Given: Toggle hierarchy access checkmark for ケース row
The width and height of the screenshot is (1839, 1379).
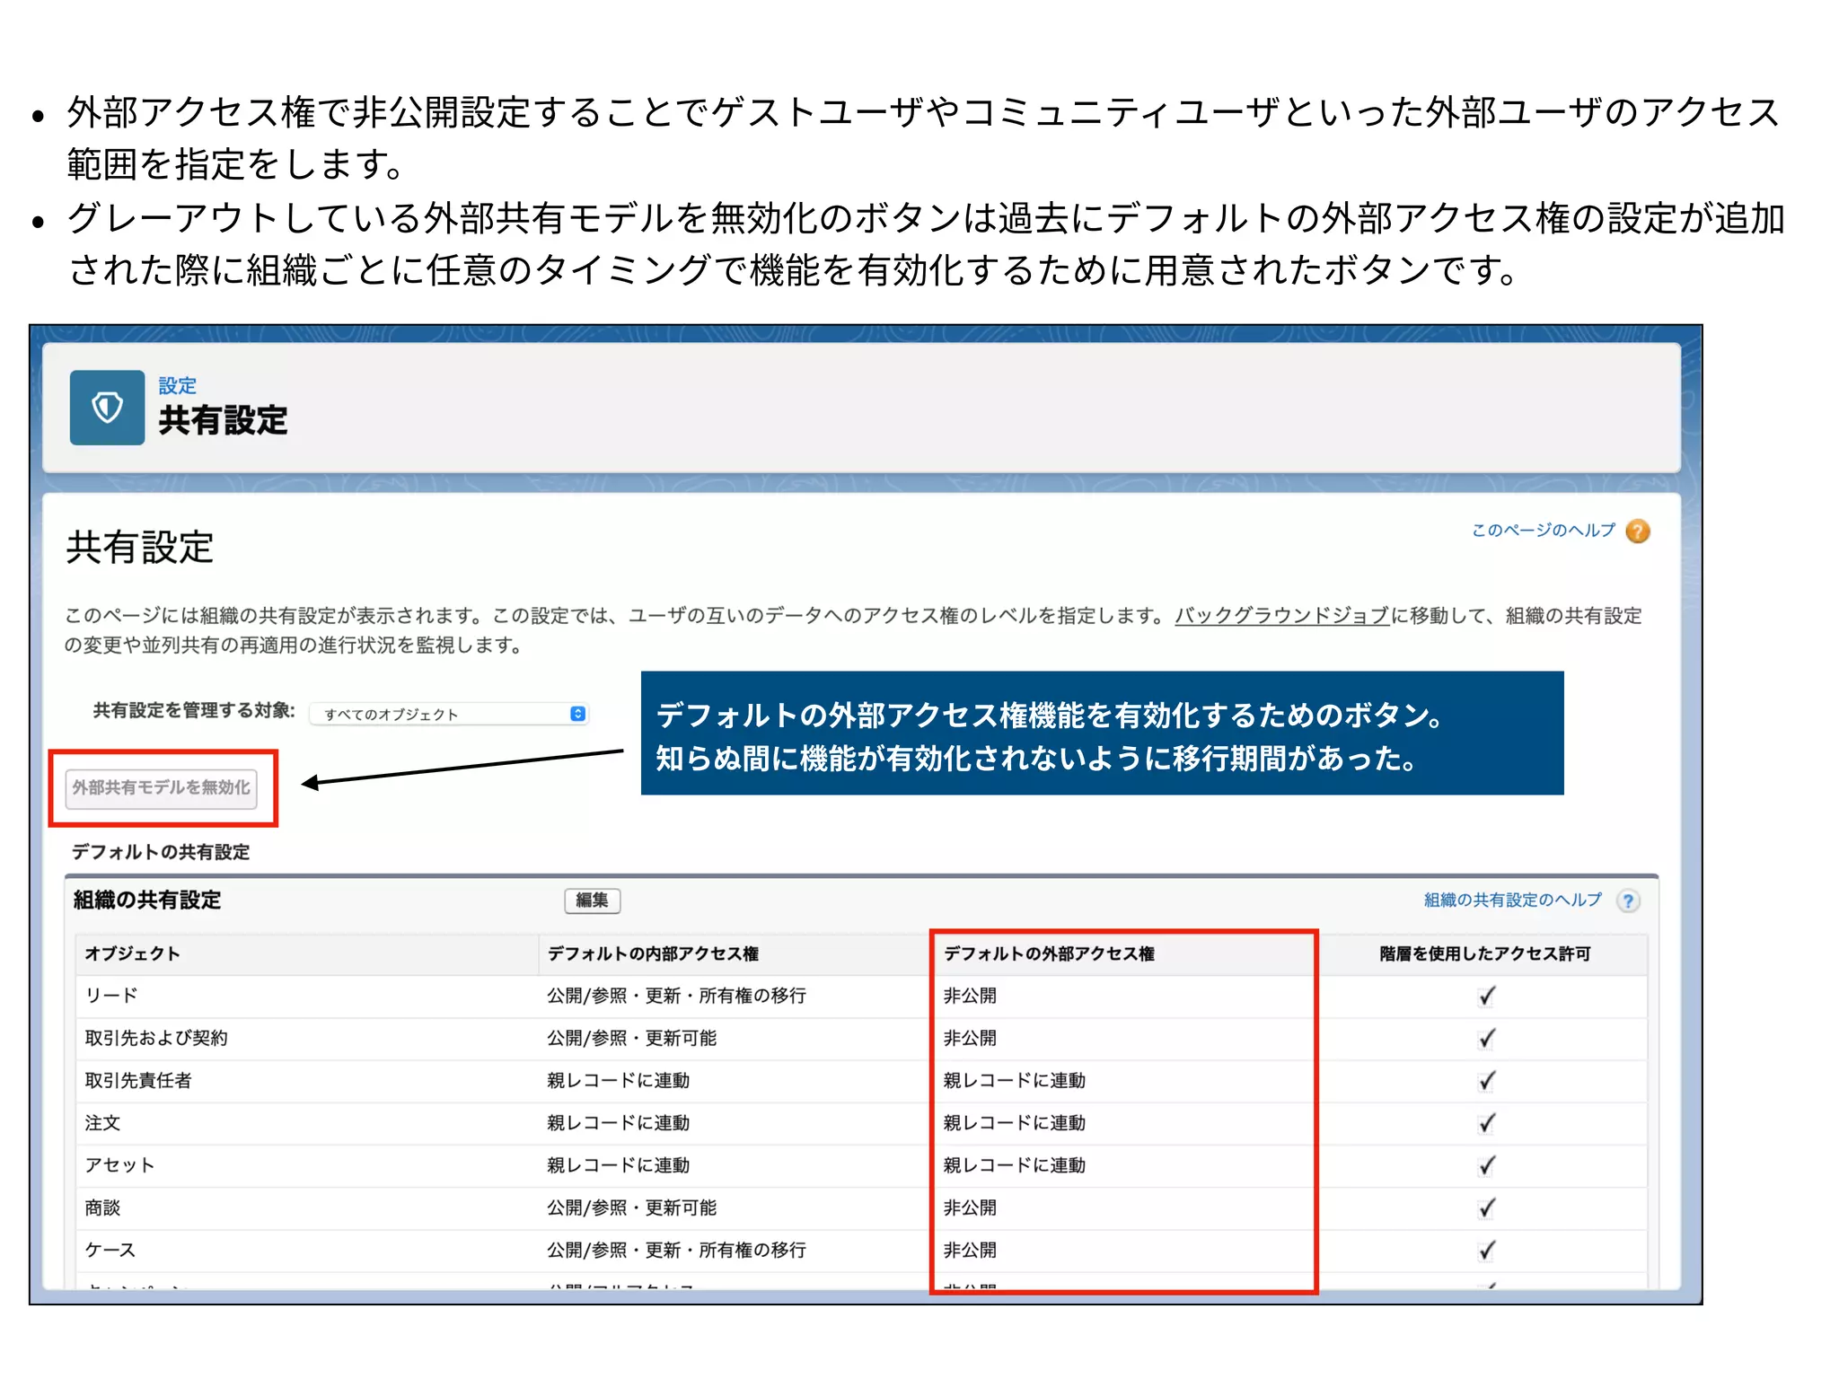Looking at the screenshot, I should point(1487,1251).
